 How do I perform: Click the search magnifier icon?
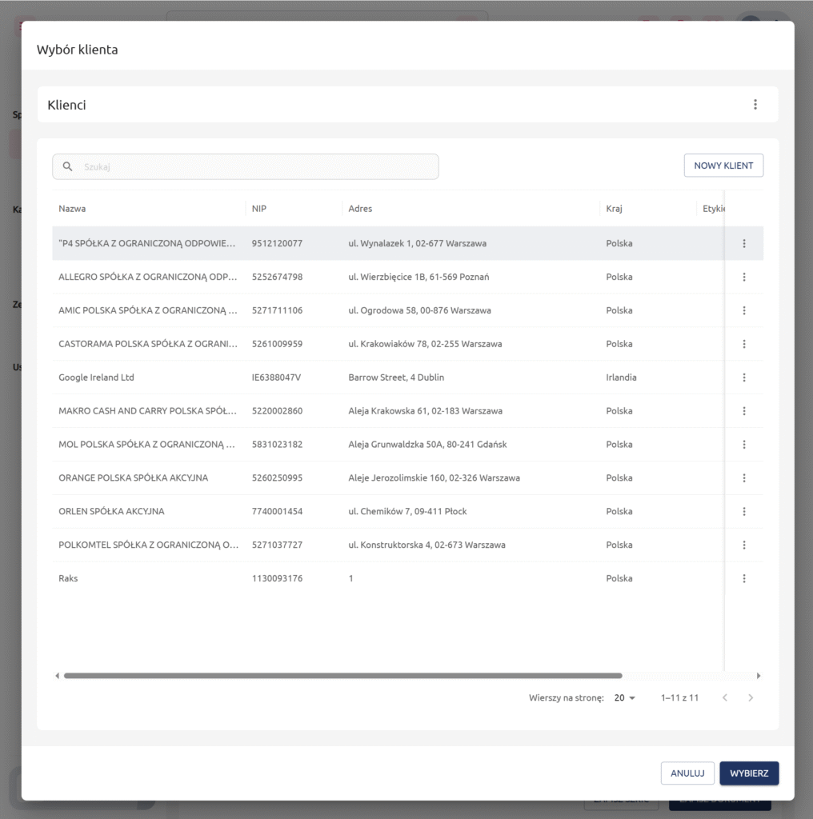[x=68, y=167]
